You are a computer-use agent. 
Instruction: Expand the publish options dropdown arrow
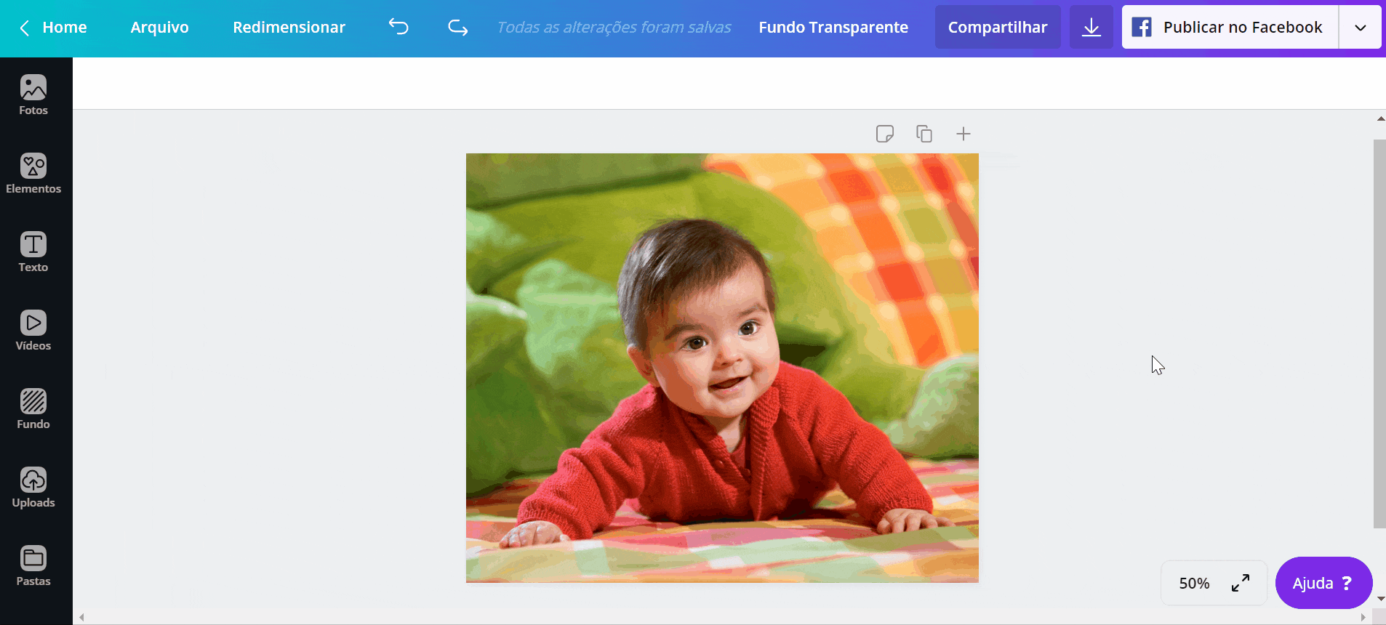coord(1361,27)
